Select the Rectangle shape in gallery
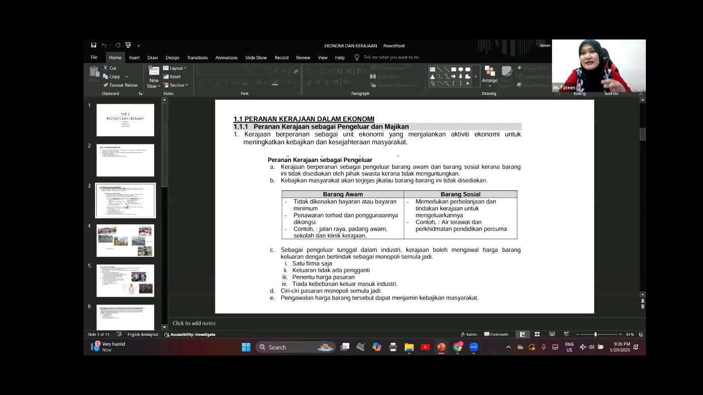This screenshot has width=703, height=395. coord(454,70)
